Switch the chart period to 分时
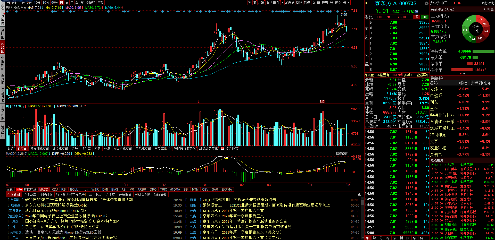495x240 pixels. (x=15, y=3)
